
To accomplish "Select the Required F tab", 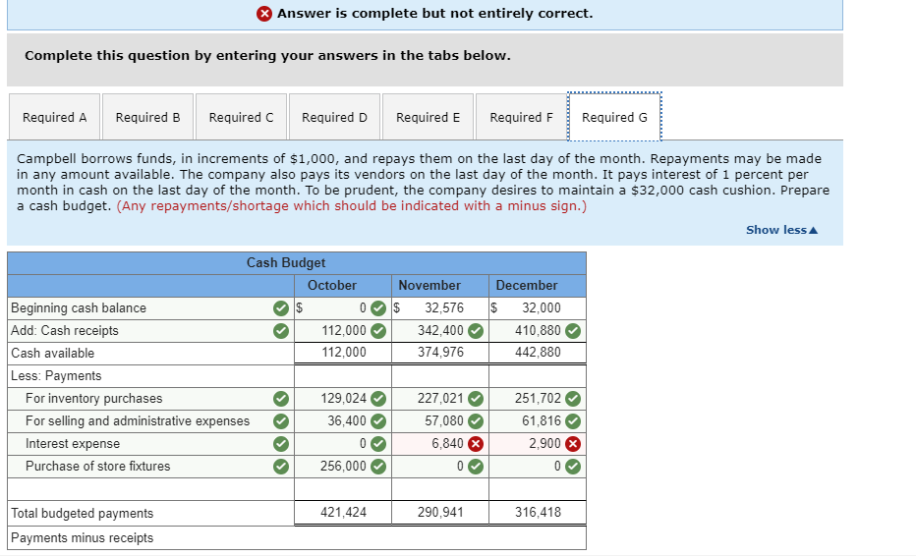I will point(521,117).
